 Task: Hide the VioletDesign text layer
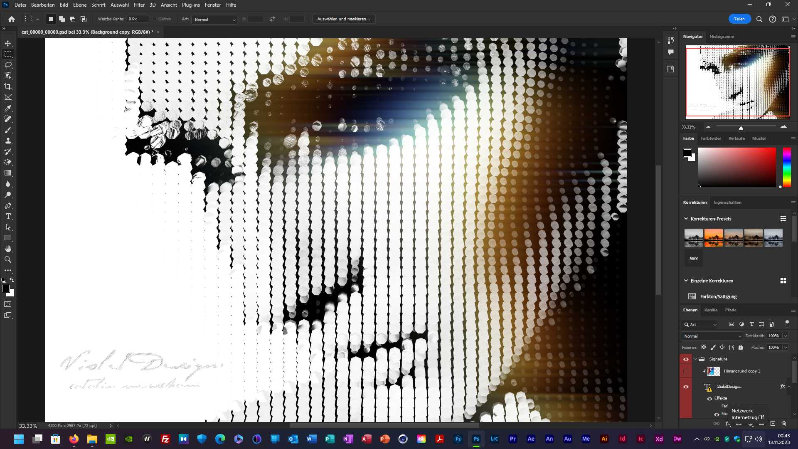coord(686,387)
